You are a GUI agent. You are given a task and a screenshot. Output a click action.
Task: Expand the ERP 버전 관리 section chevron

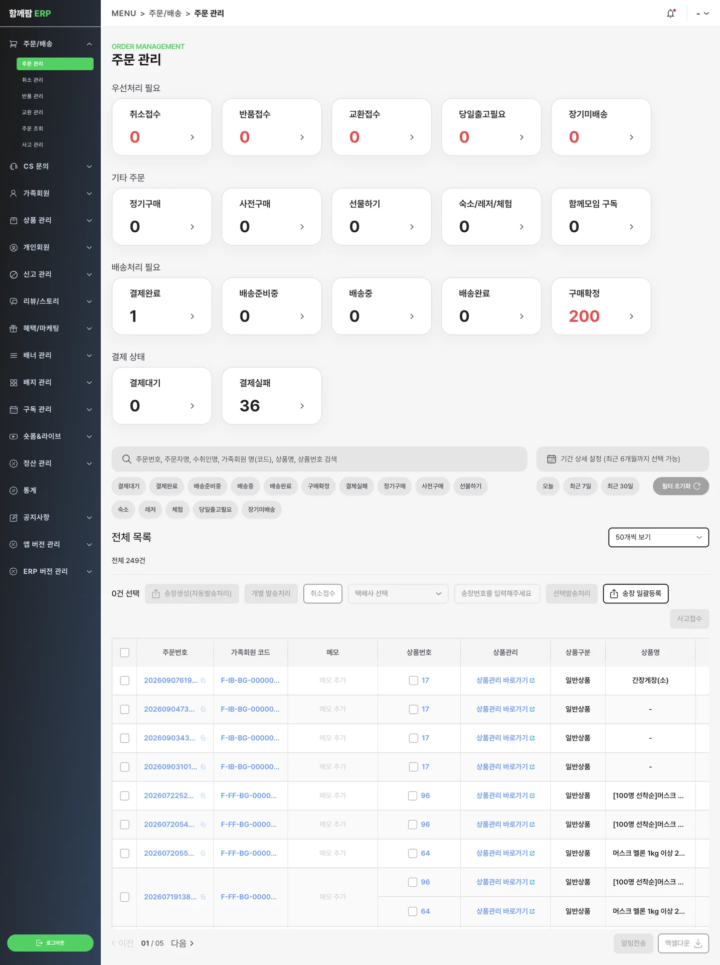pyautogui.click(x=89, y=571)
